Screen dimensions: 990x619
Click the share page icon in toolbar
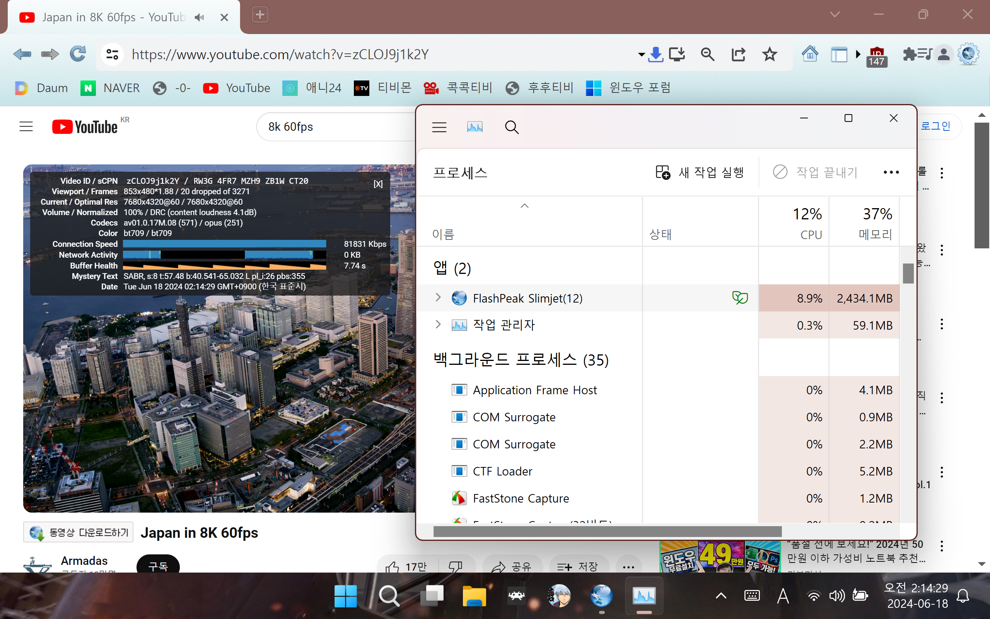738,54
